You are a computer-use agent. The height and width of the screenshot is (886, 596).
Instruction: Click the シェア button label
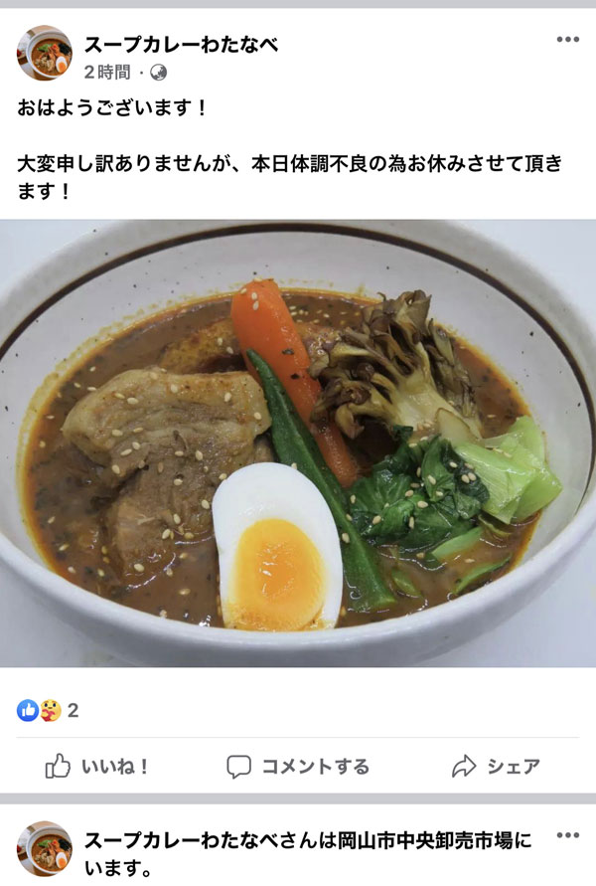pyautogui.click(x=514, y=767)
